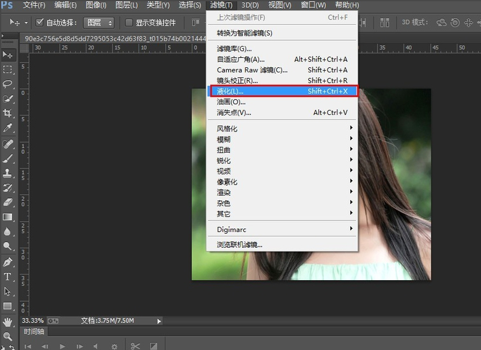Open the 图像(I) menu
The width and height of the screenshot is (481, 350).
tap(96, 5)
